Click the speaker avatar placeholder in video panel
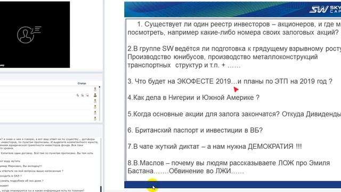 coord(29,34)
